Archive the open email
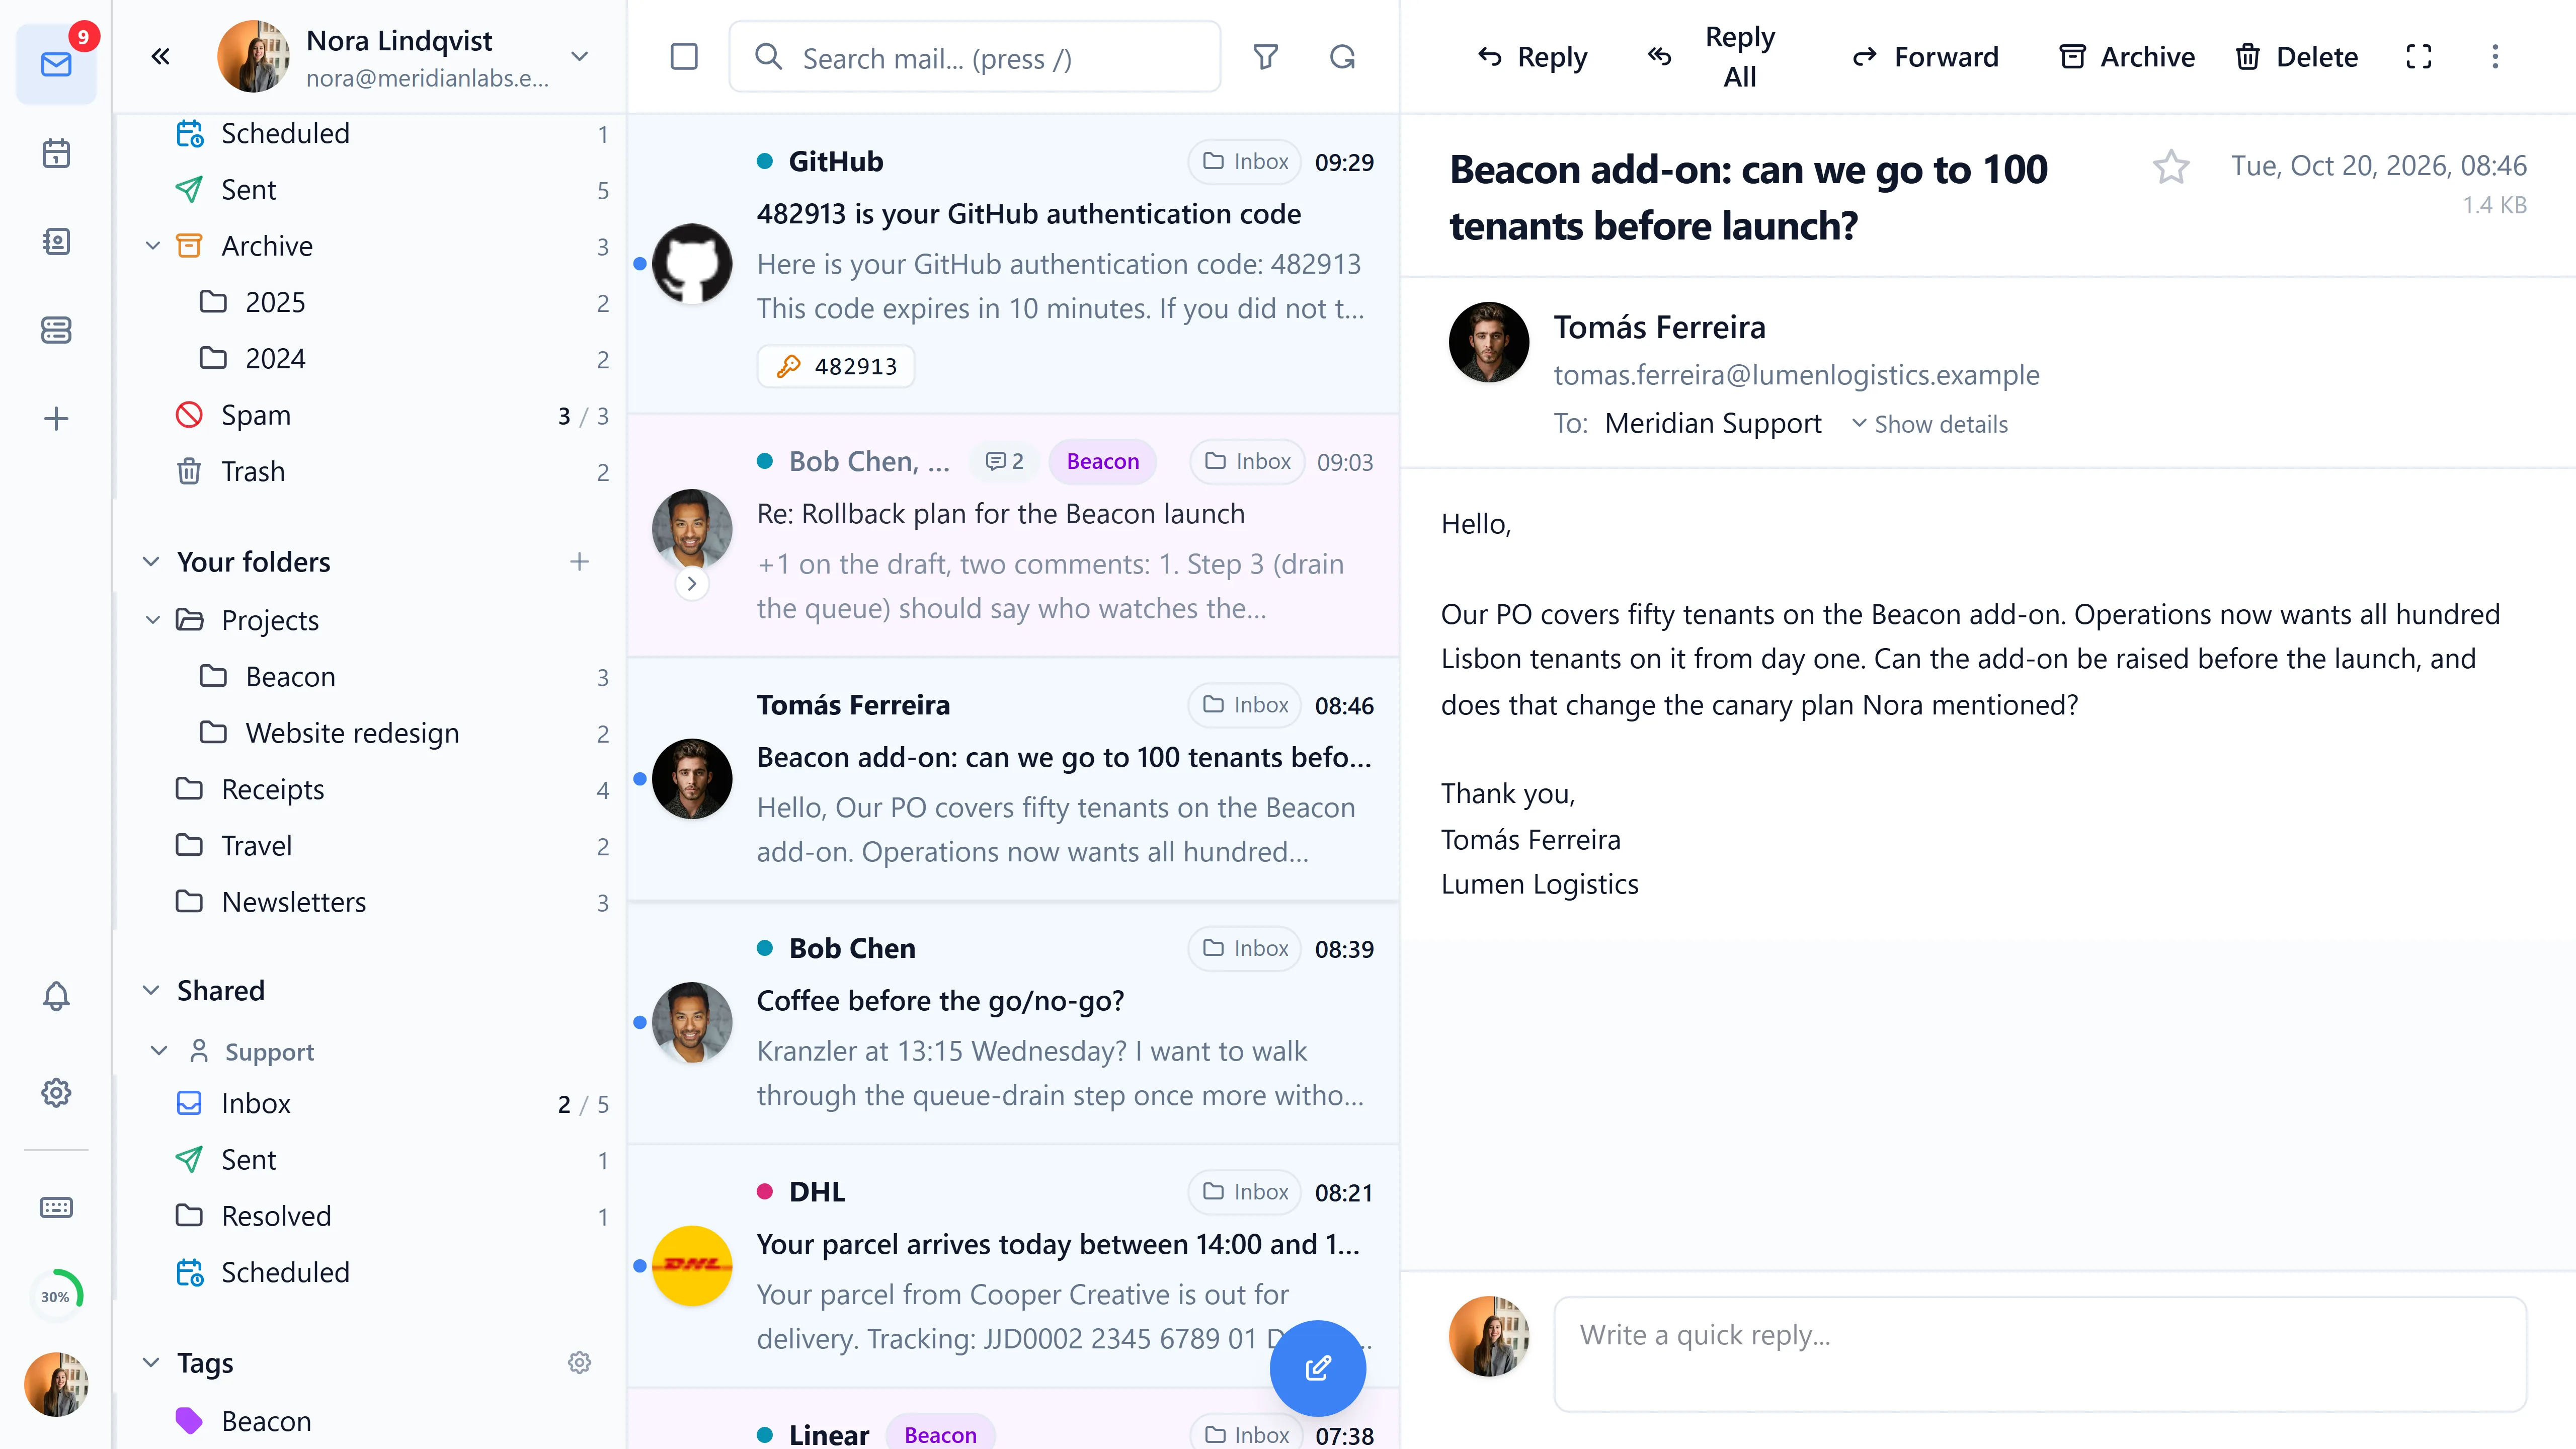 pyautogui.click(x=2128, y=57)
